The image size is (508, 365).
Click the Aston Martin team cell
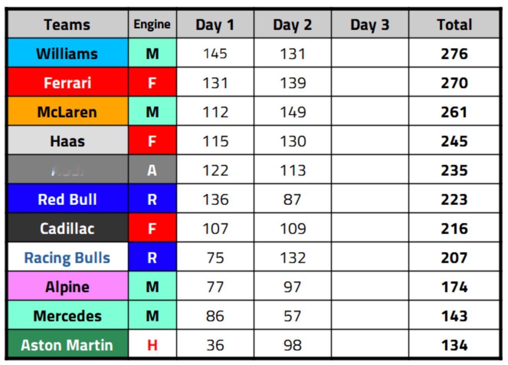tap(67, 345)
